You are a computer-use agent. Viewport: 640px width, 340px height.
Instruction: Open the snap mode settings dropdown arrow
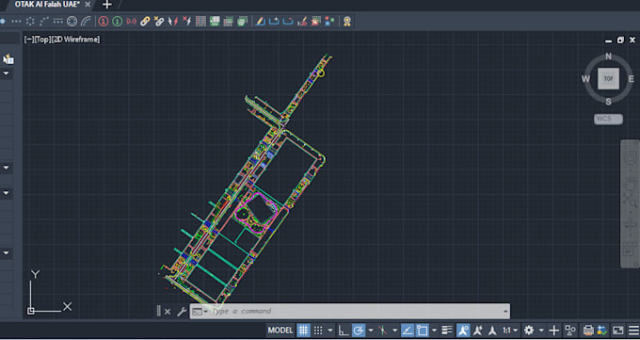(x=330, y=331)
